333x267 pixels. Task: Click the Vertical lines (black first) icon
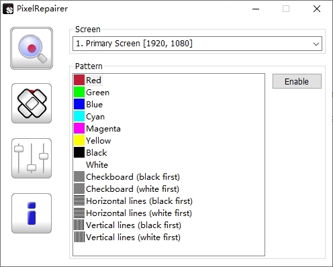(79, 225)
